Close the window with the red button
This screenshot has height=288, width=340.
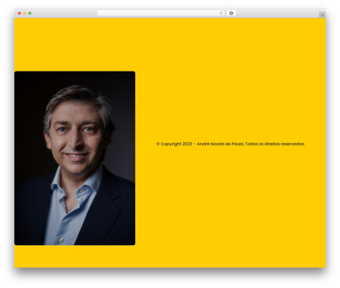[20, 14]
